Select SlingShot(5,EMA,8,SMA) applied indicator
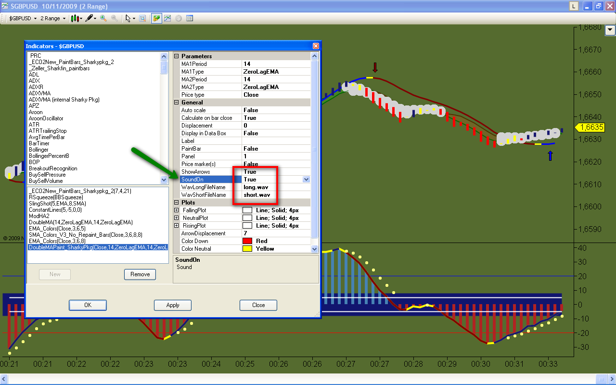Screen dimensions: 616x385 (58, 204)
